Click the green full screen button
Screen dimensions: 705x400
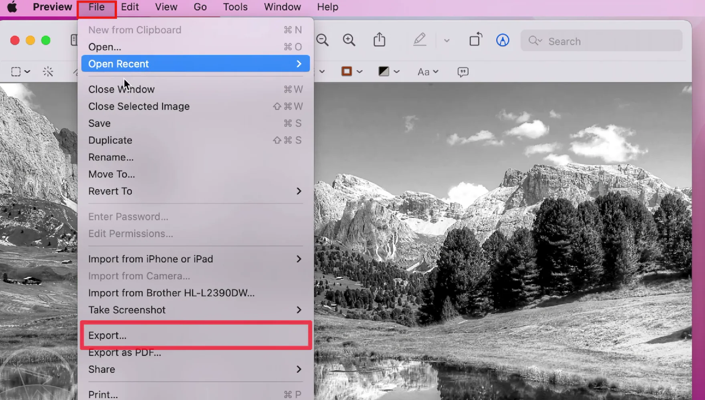46,40
